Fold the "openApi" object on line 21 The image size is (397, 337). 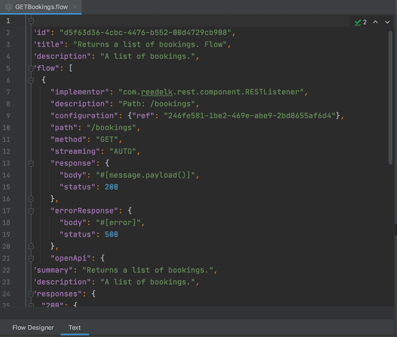coord(31,258)
